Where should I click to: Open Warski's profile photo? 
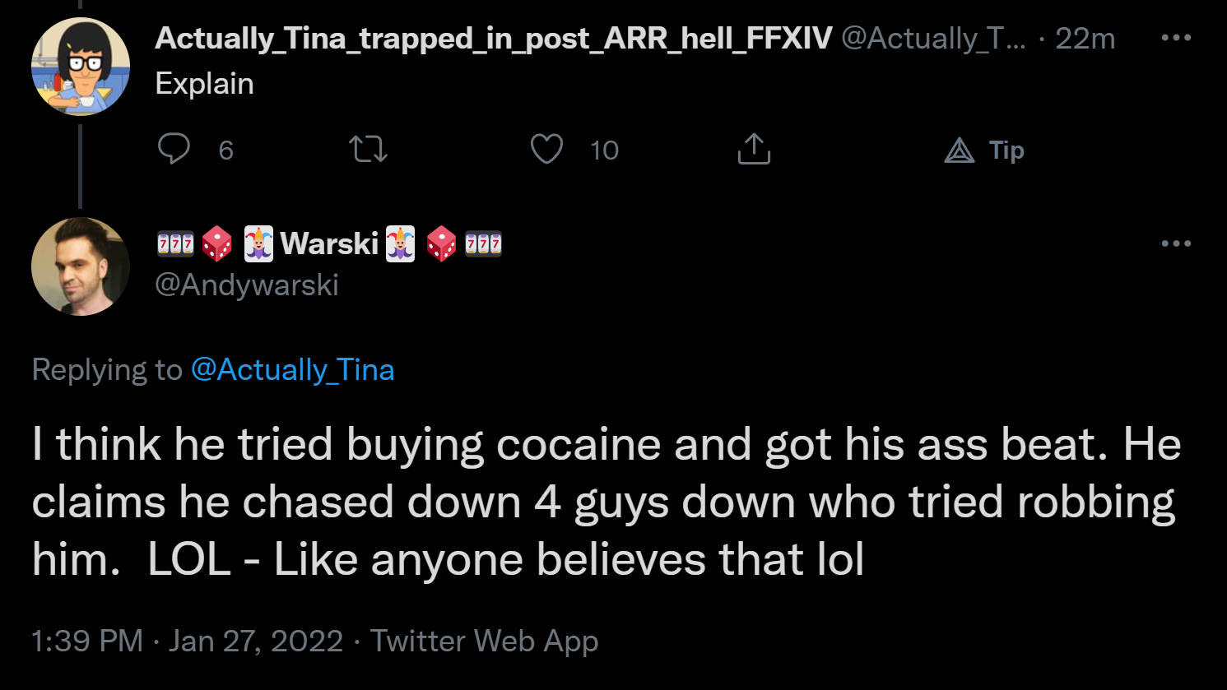pos(81,266)
